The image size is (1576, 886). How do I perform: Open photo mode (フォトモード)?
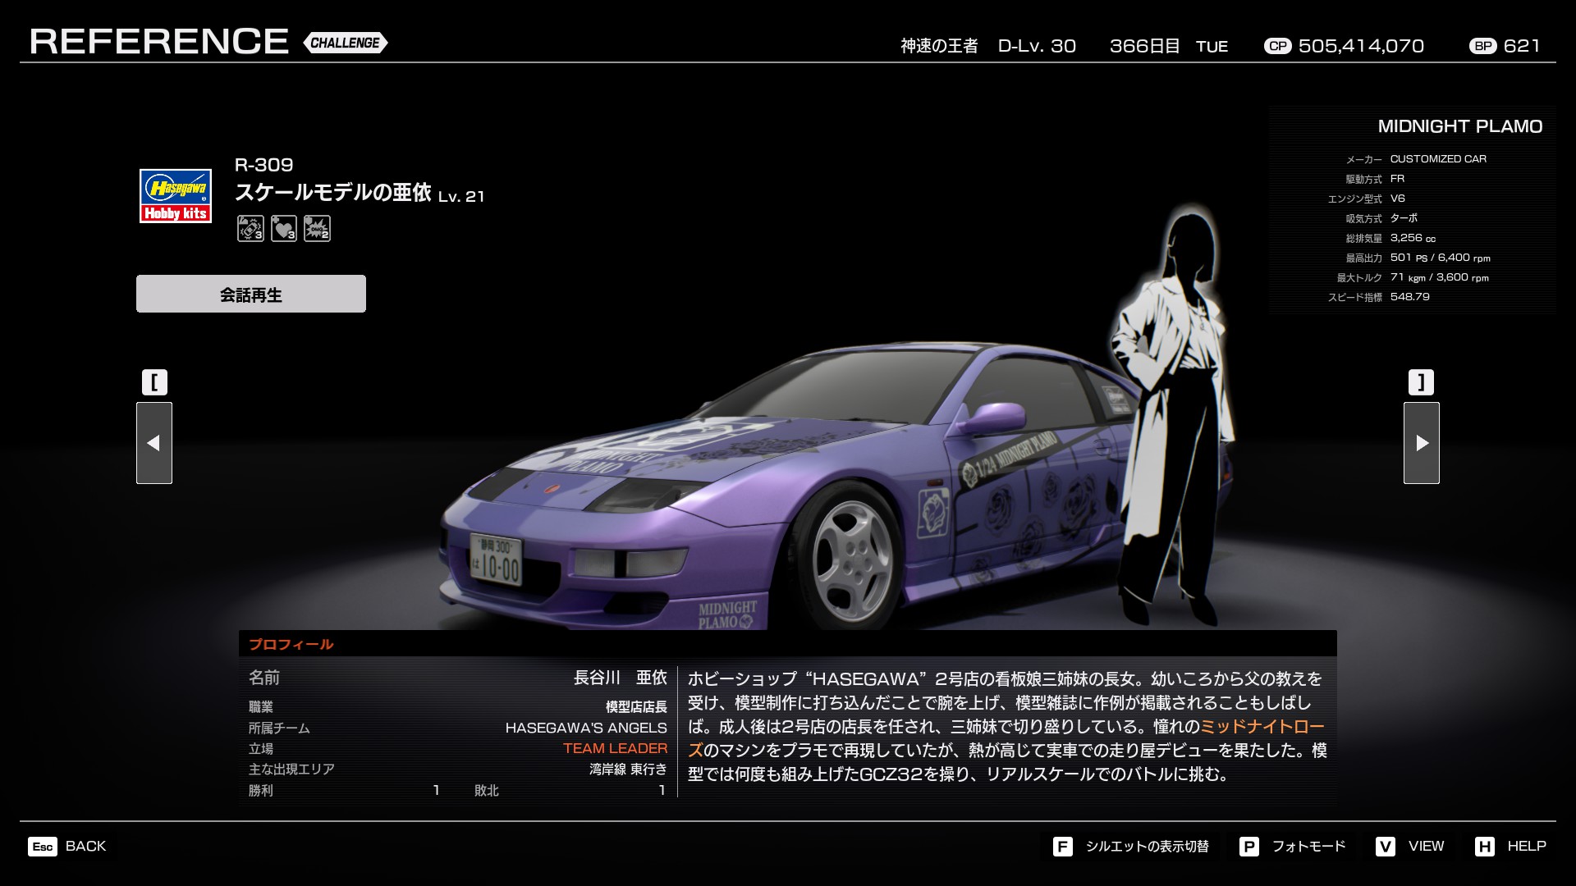pos(1308,846)
